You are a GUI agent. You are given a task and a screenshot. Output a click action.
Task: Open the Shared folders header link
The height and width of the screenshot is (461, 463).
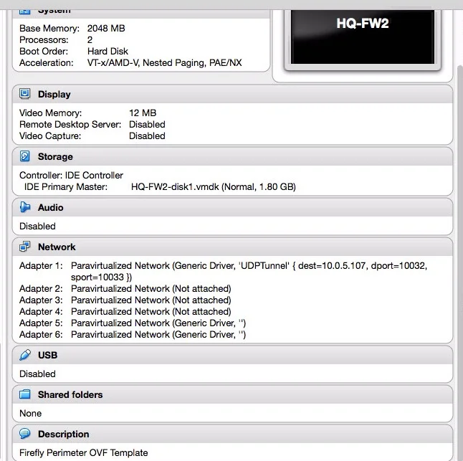click(70, 394)
